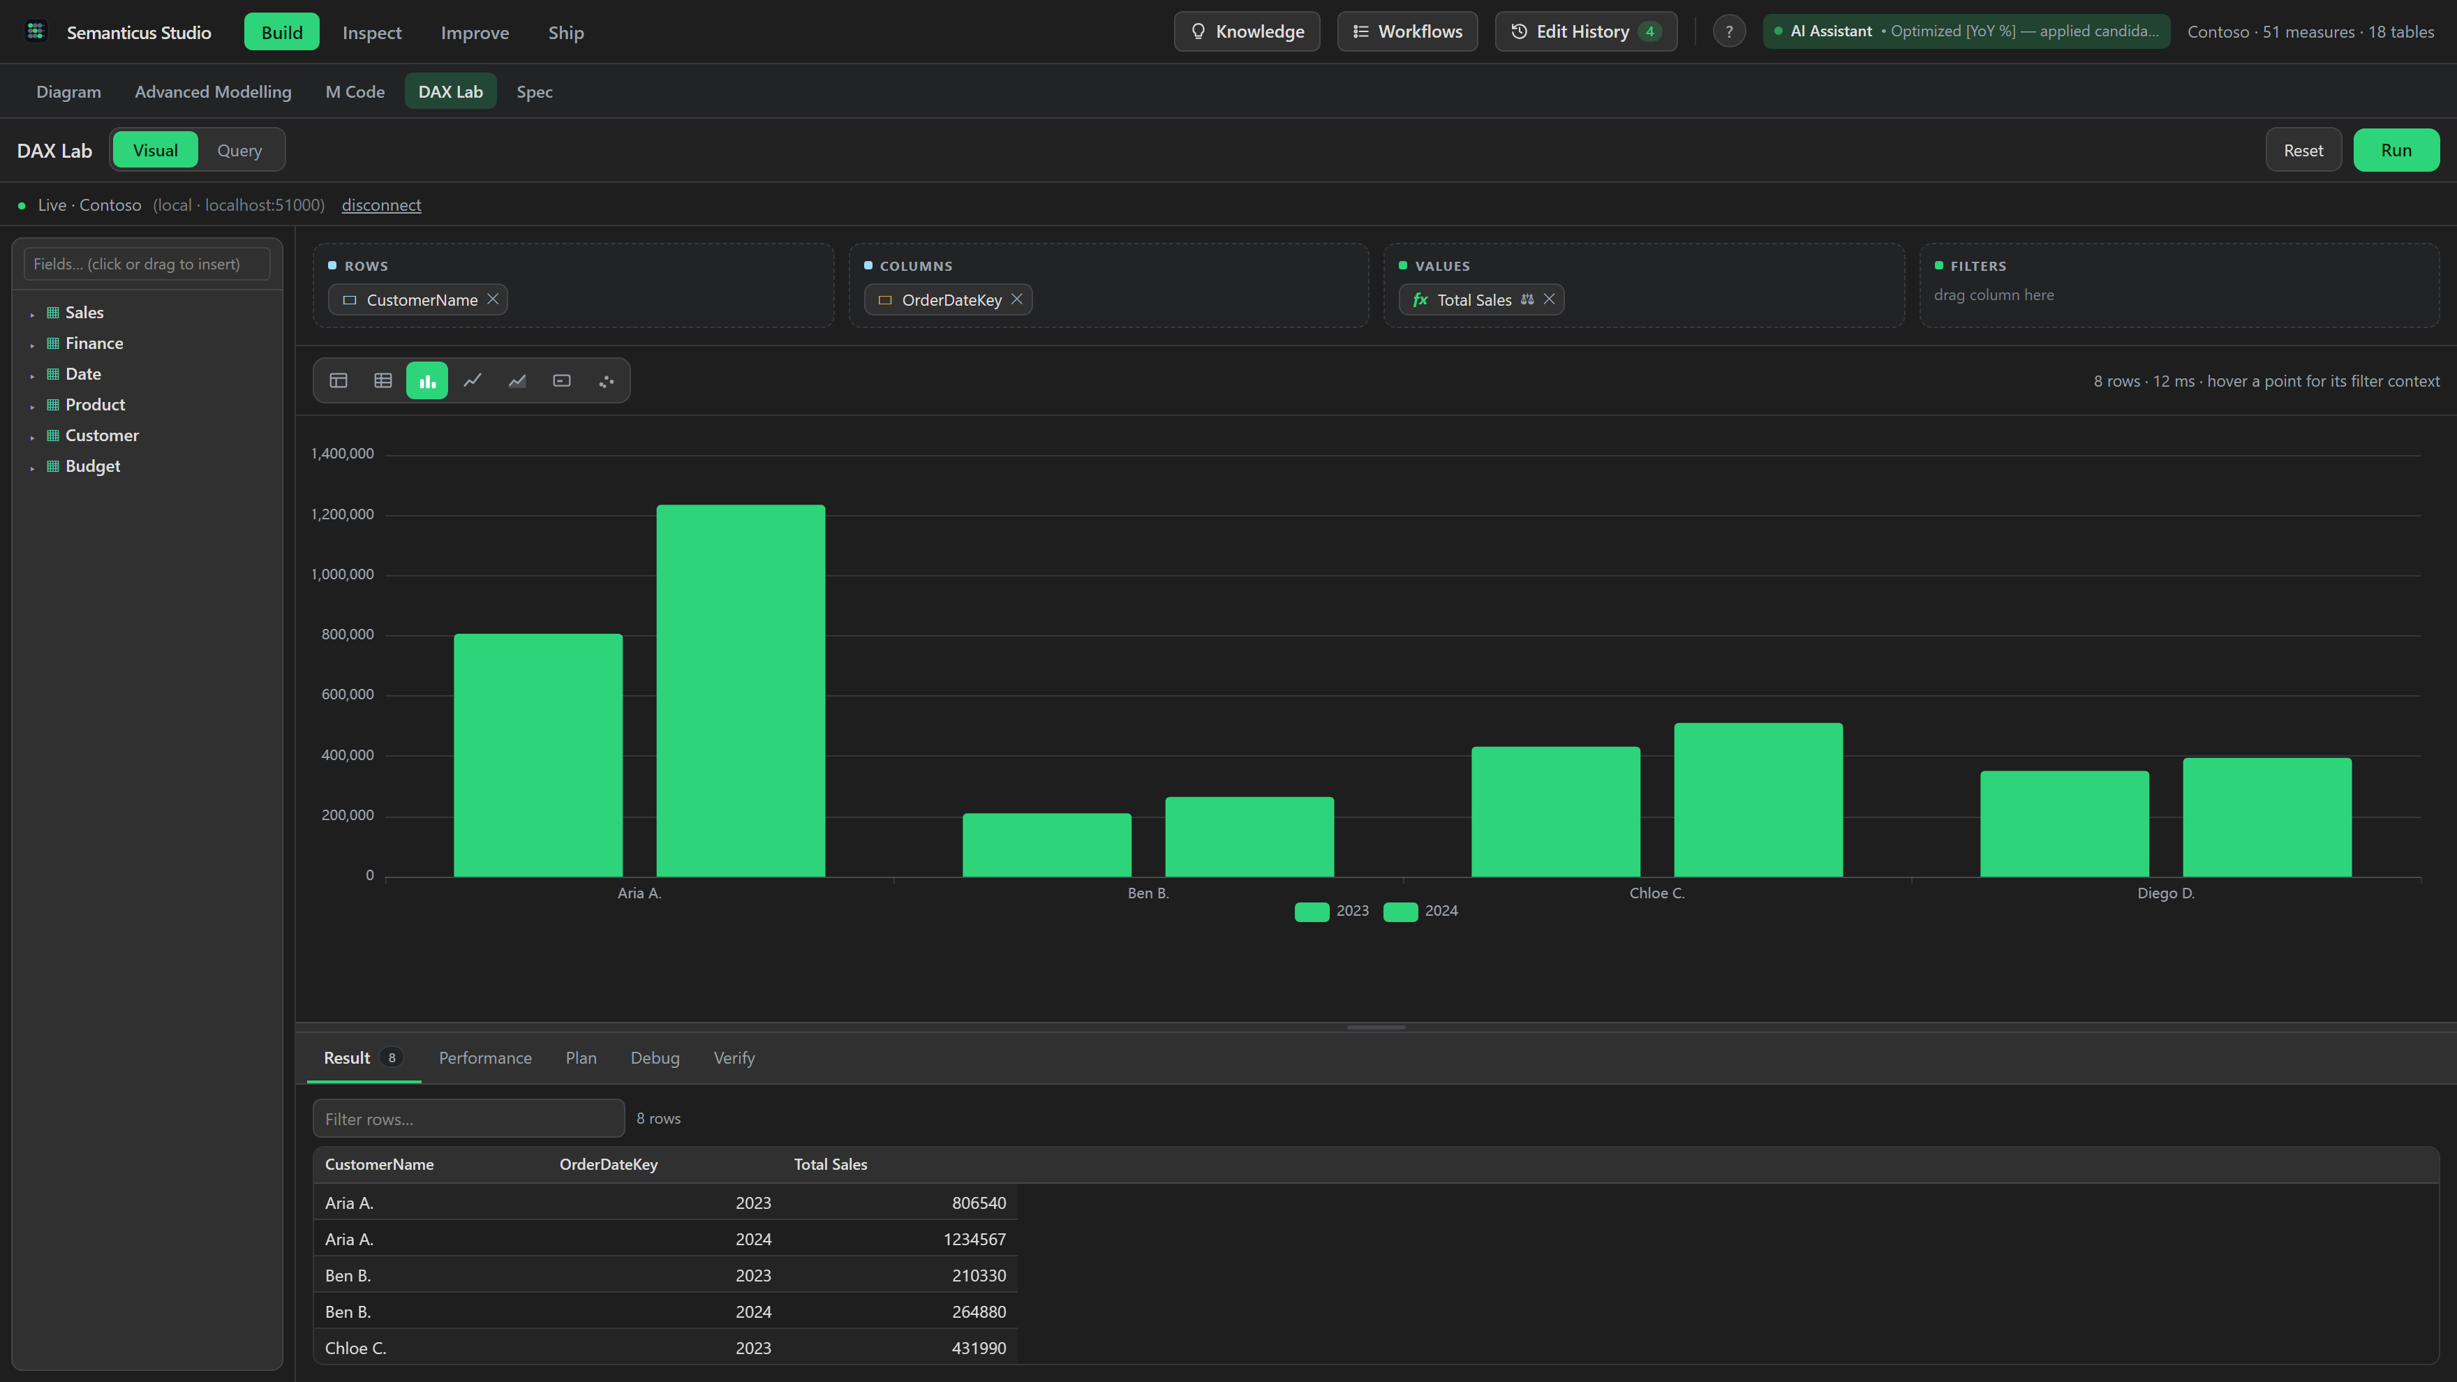Select the table visual type icon
The height and width of the screenshot is (1382, 2457).
[x=339, y=380]
